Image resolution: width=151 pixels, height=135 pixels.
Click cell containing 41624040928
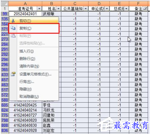25,130
